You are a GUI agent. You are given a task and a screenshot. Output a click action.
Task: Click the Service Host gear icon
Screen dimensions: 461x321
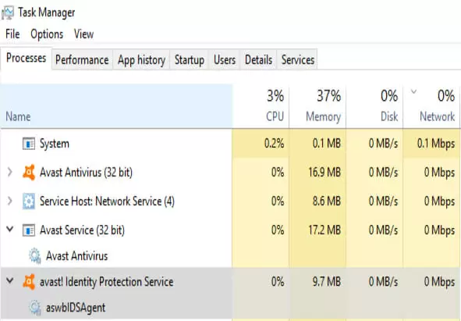pyautogui.click(x=29, y=202)
